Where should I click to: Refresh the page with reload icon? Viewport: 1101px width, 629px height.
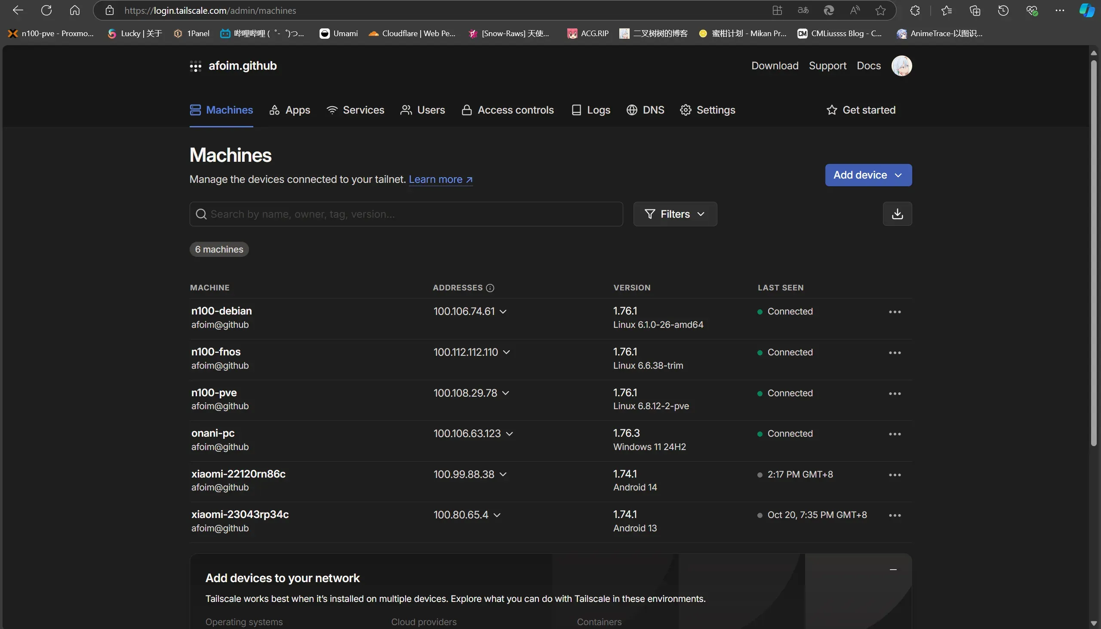46,10
